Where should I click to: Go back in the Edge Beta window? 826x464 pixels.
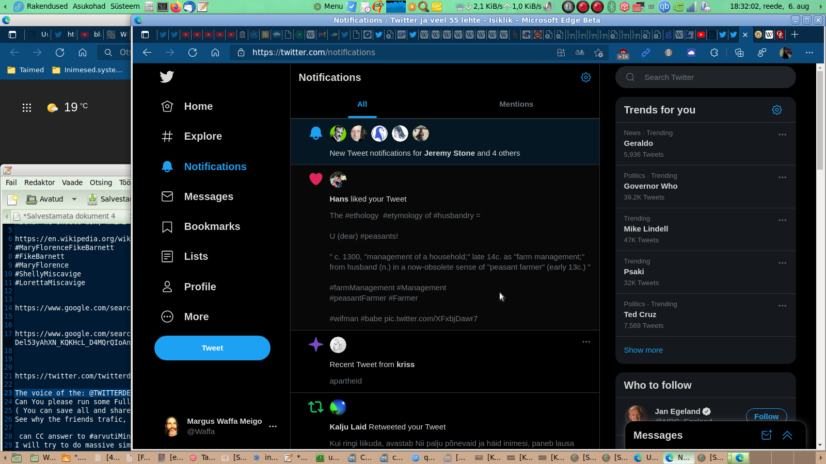147,53
